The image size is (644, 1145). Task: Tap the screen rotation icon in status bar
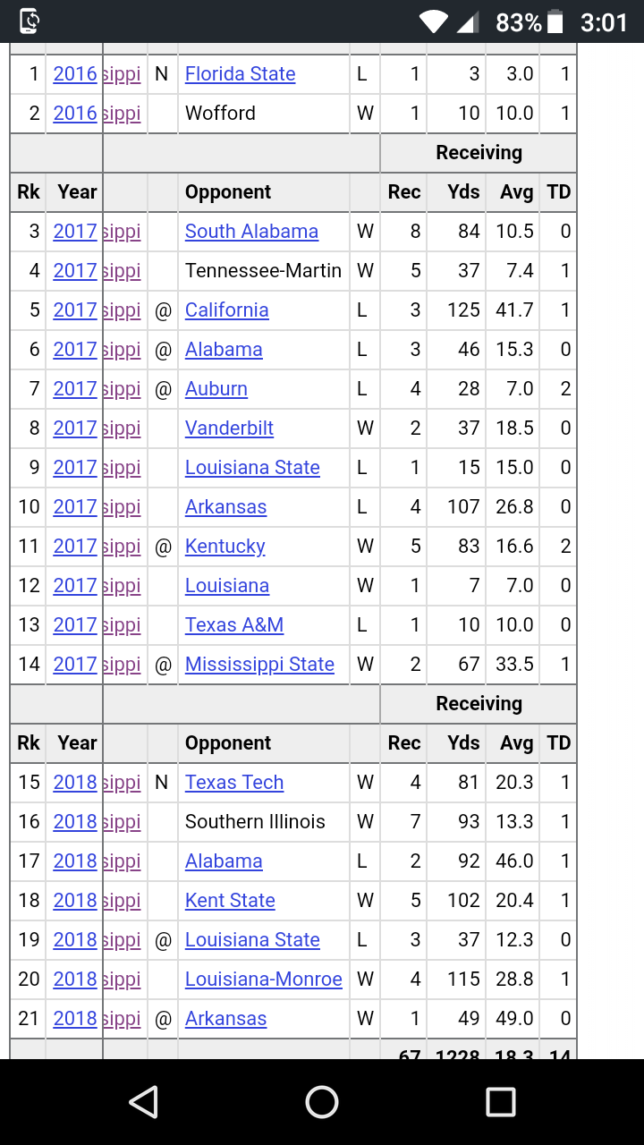click(30, 21)
